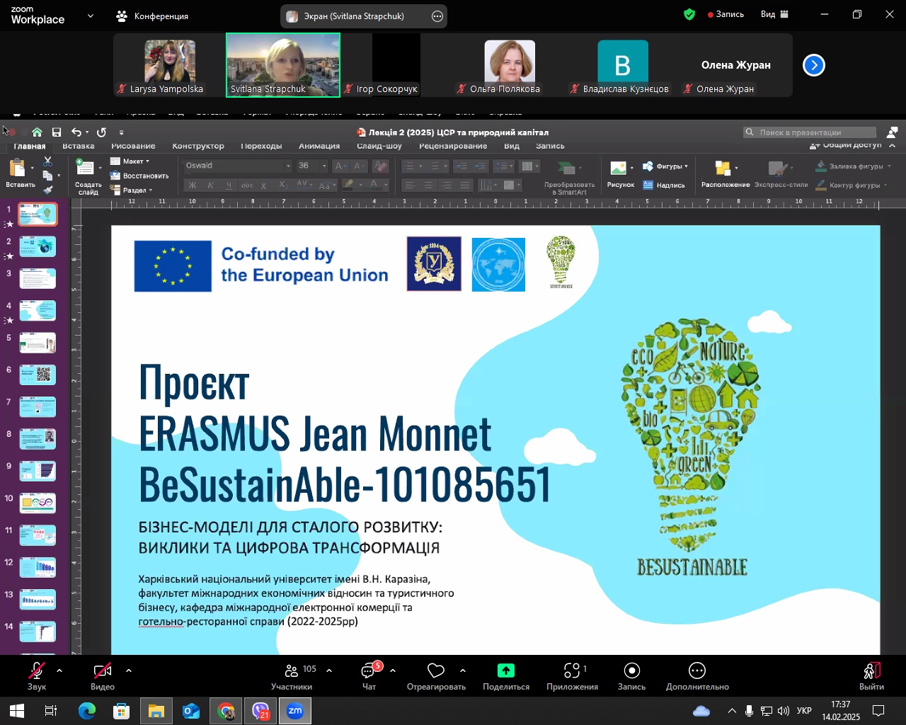906x725 pixels.
Task: Open the Макет layout dropdown
Action: pyautogui.click(x=130, y=161)
